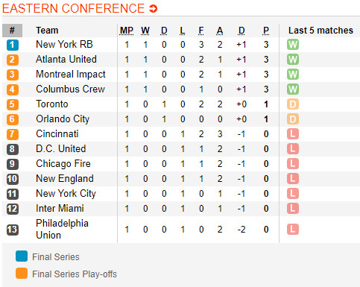Open the Eastern Conference heading link
Image resolution: width=360 pixels, height=287 pixels.
pos(73,8)
